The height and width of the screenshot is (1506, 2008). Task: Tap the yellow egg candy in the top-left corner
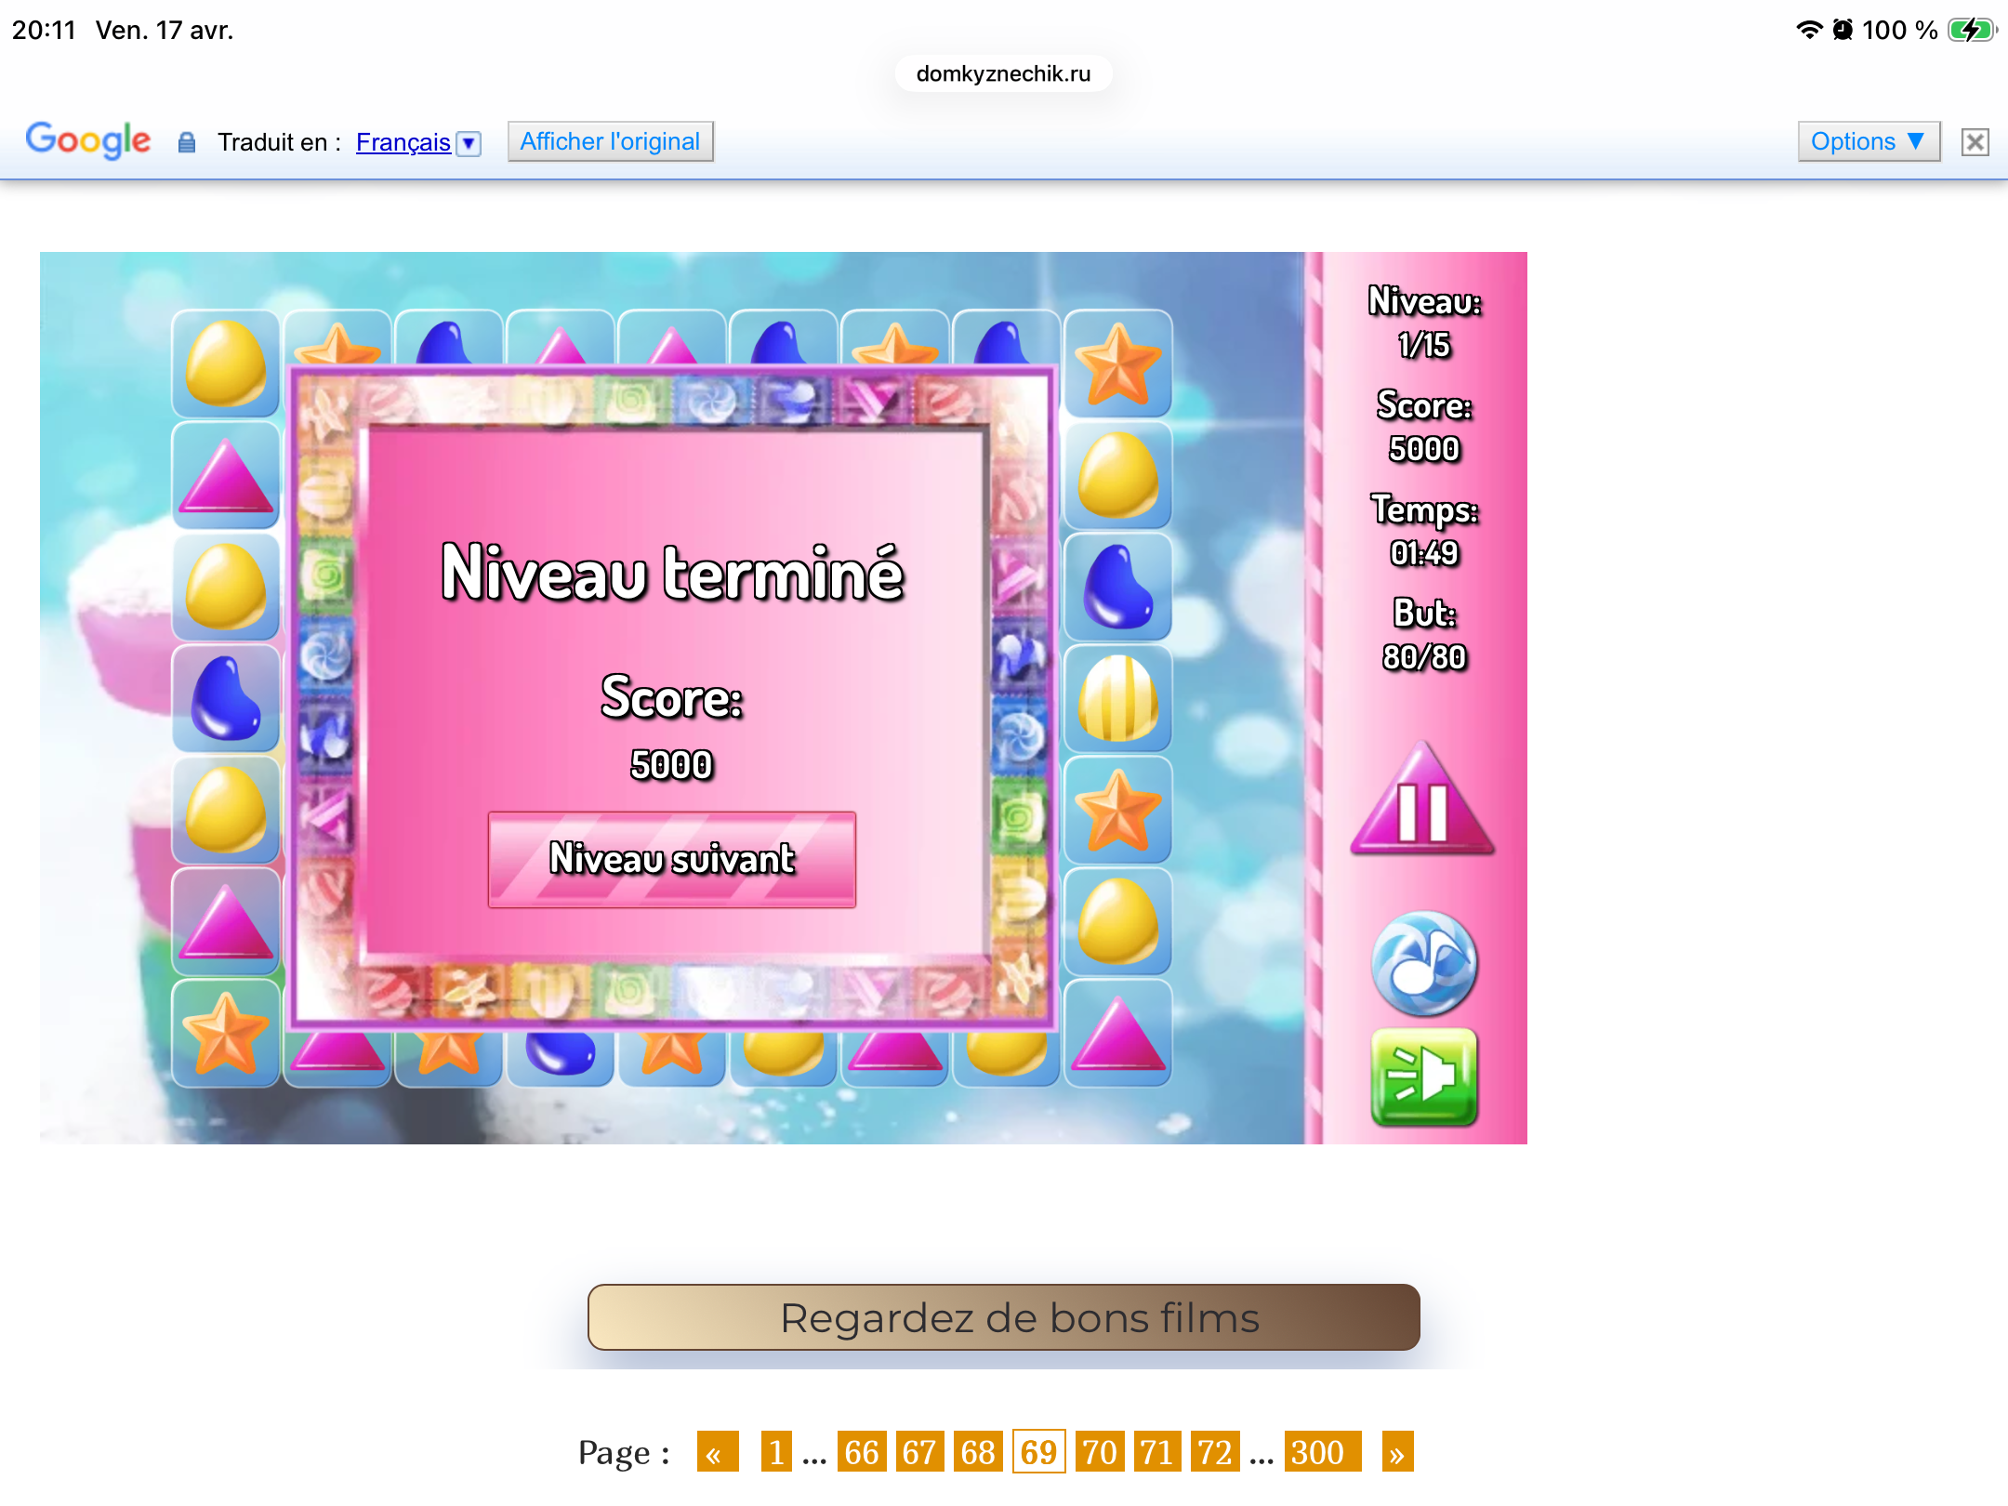226,364
